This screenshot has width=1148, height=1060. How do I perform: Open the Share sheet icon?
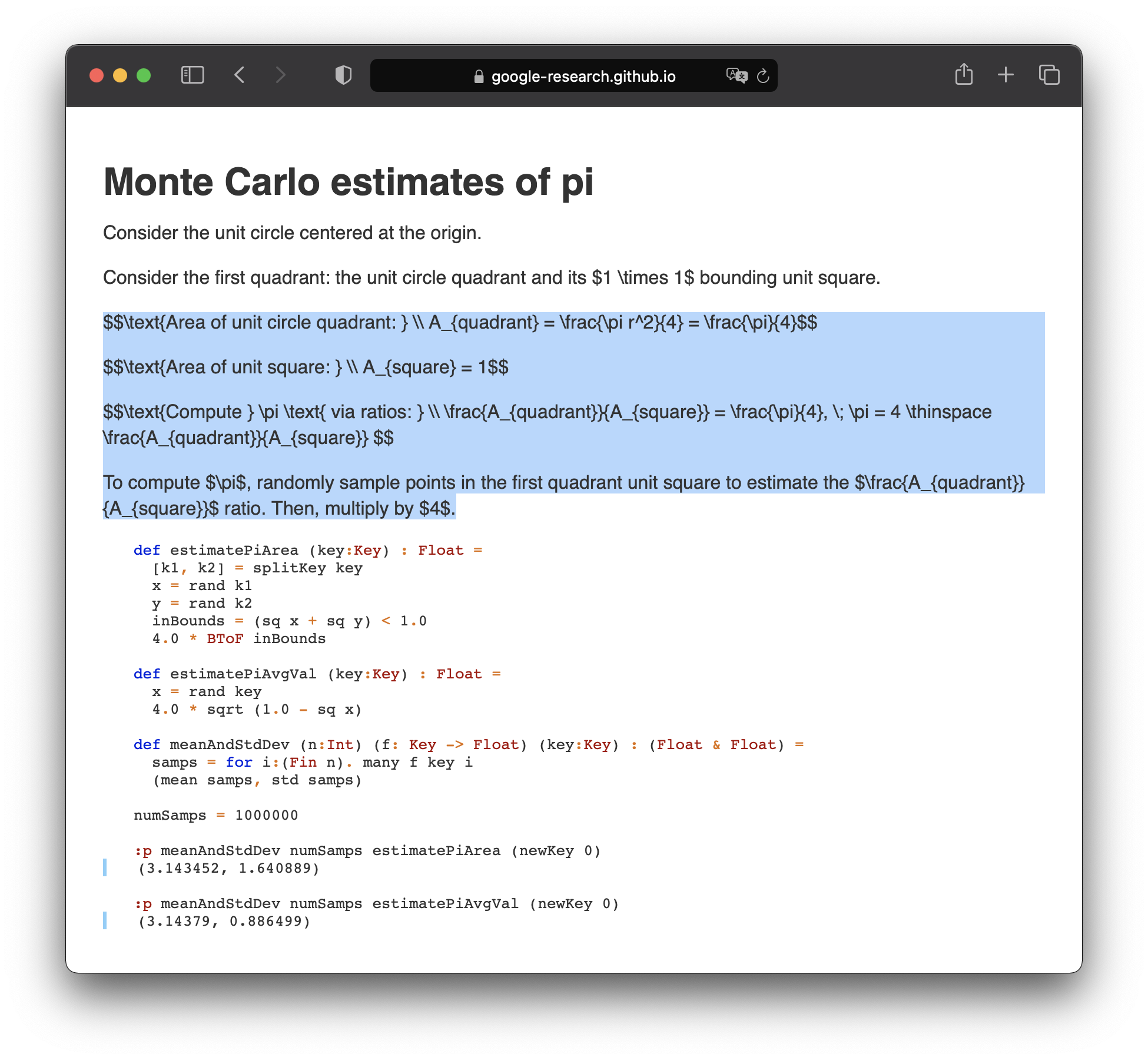pyautogui.click(x=964, y=74)
